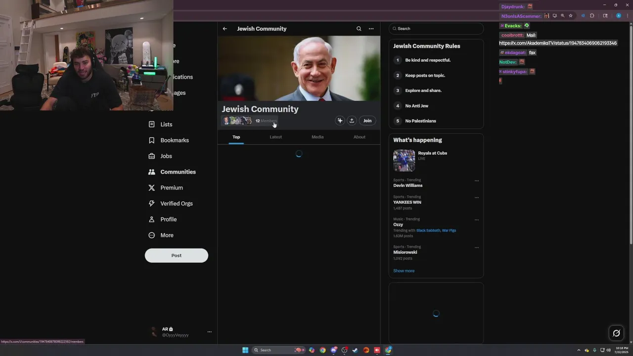This screenshot has height=356, width=633.
Task: Open YANKEES WIN trending topic
Action: [407, 202]
